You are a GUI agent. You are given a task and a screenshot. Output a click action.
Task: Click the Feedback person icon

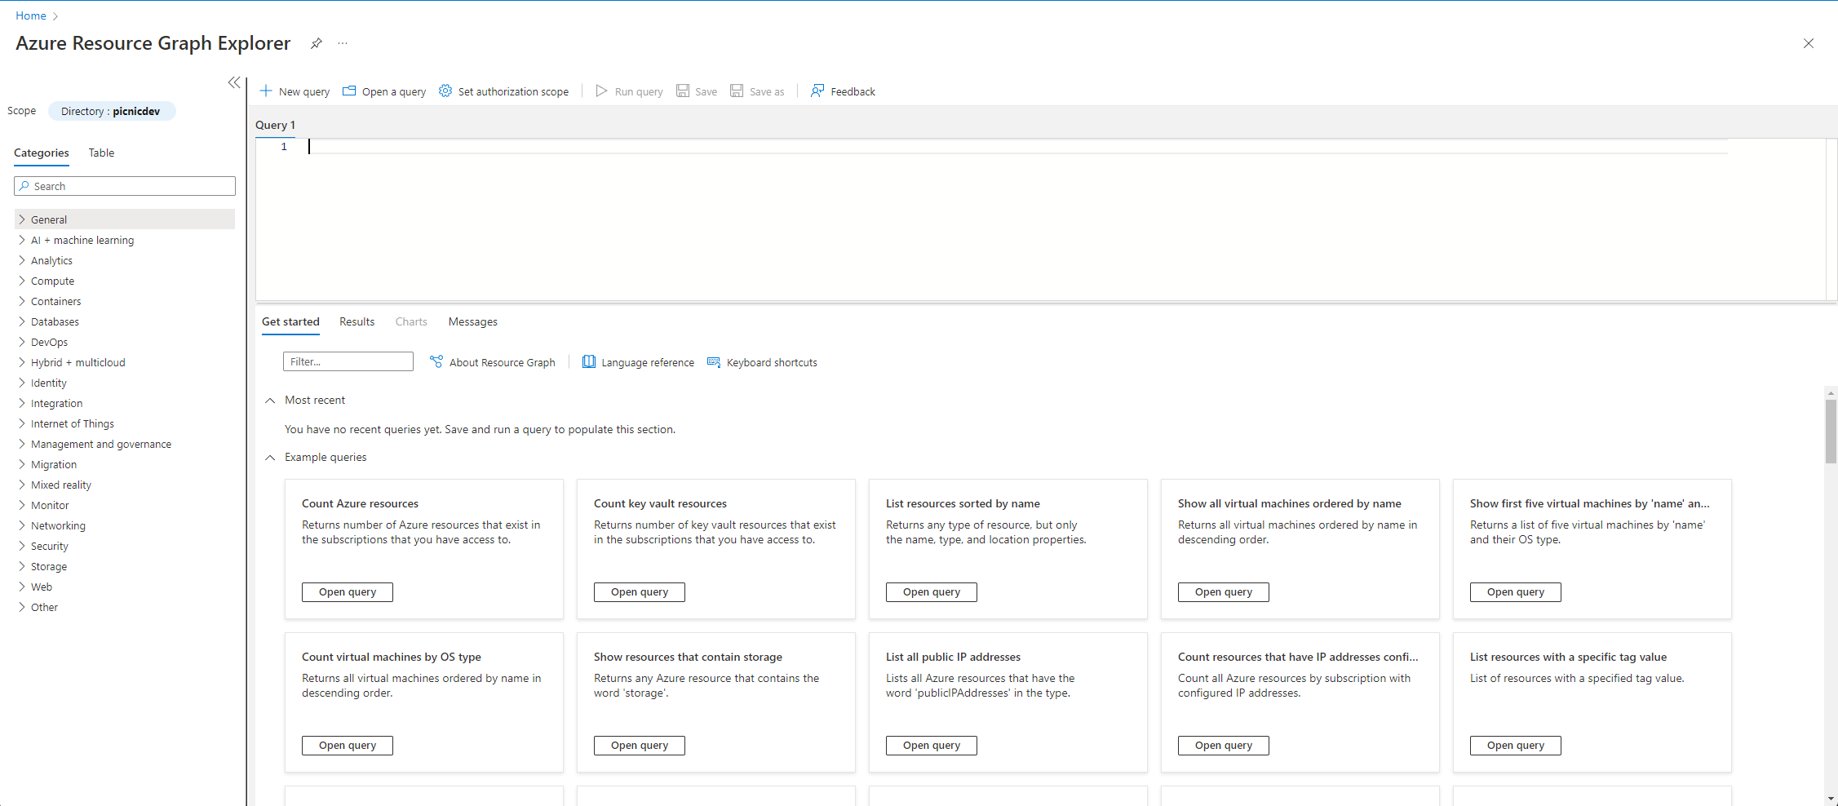point(817,91)
